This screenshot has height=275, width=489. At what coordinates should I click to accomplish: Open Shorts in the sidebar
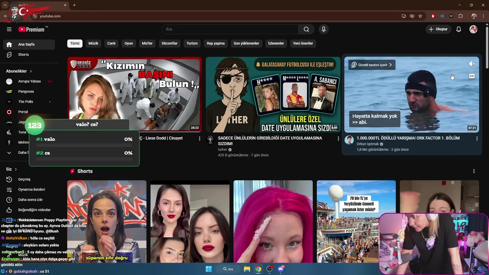[29, 55]
